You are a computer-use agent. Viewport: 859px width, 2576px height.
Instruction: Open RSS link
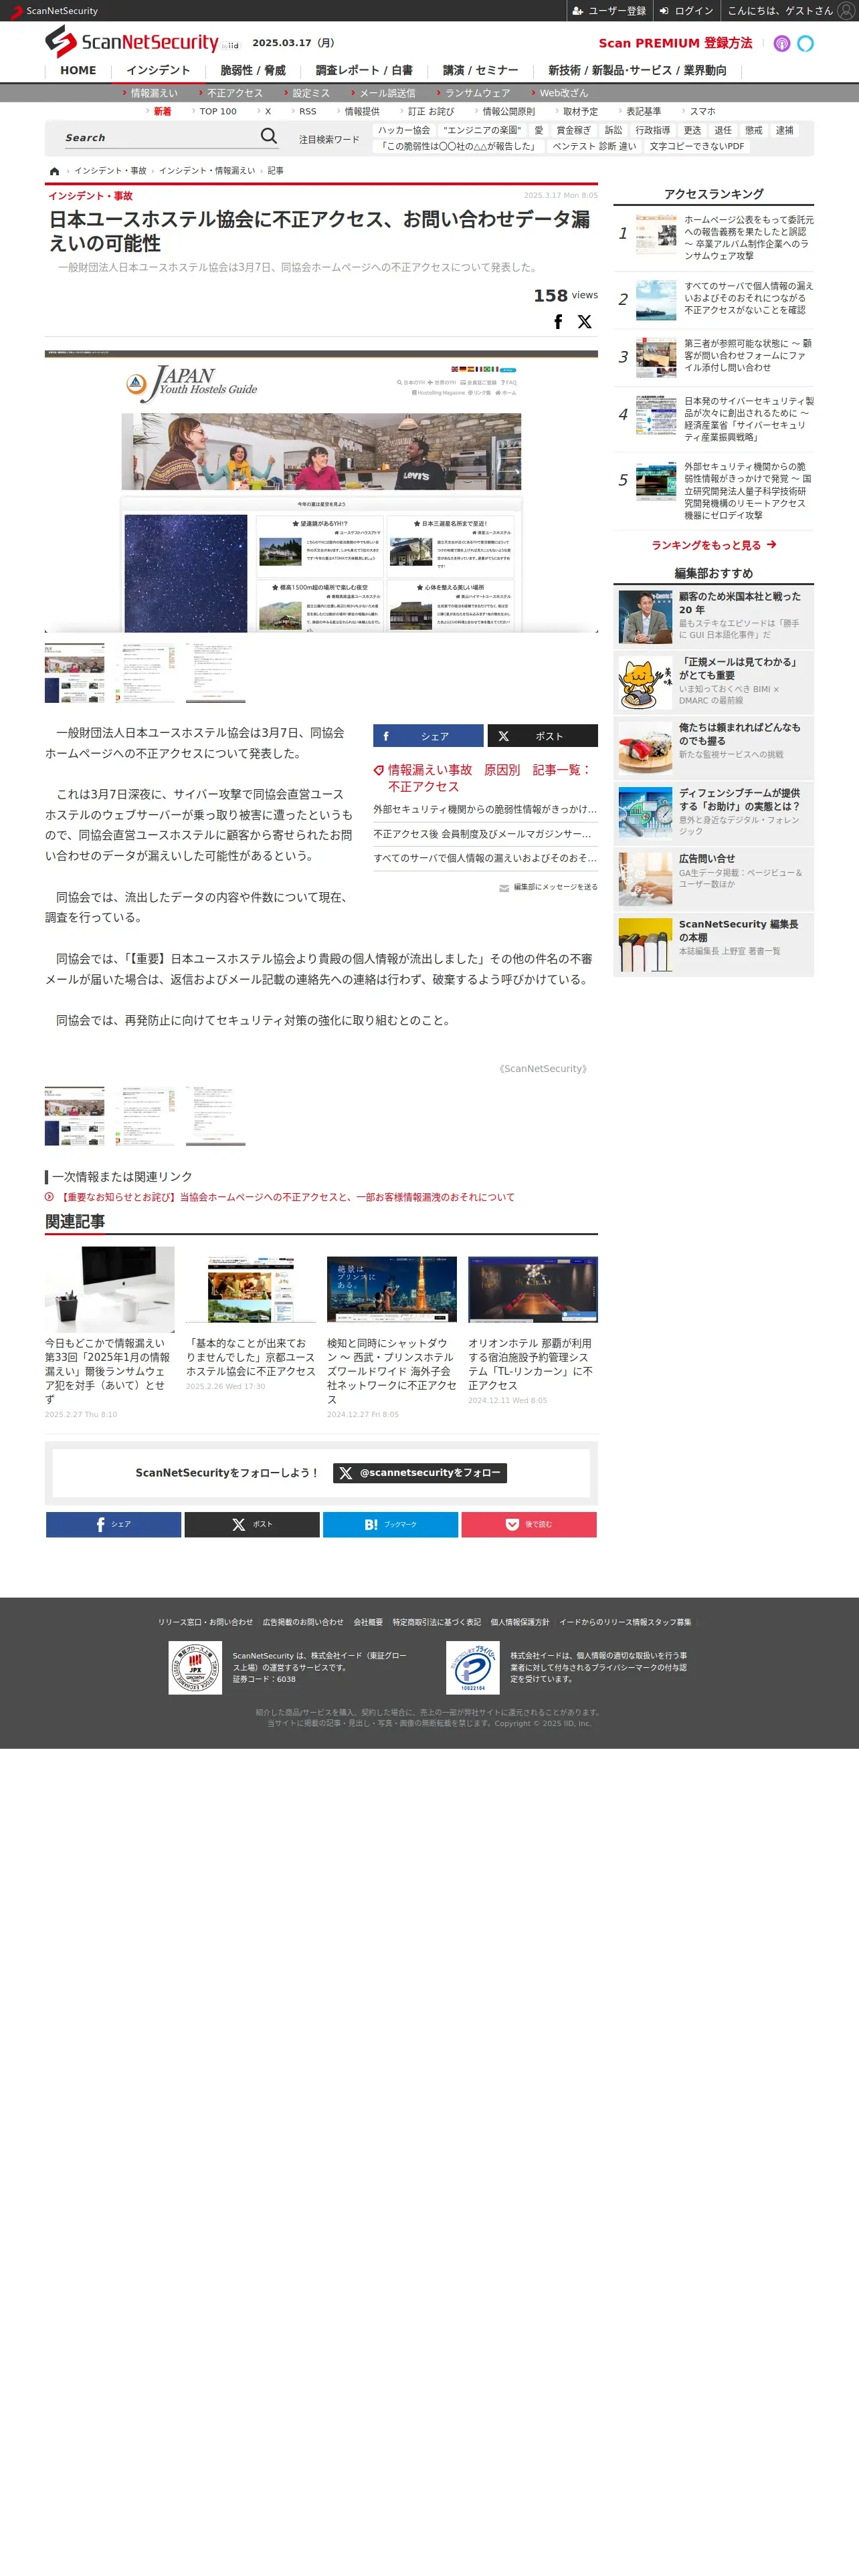307,112
